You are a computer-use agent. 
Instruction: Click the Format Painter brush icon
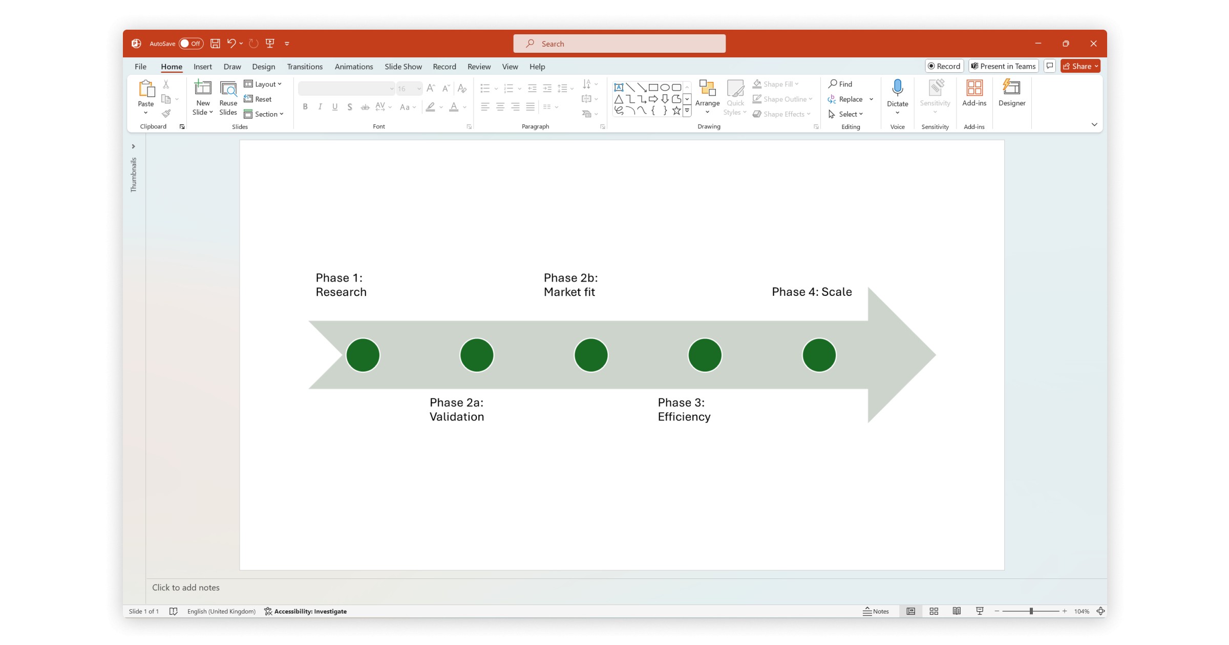(166, 114)
